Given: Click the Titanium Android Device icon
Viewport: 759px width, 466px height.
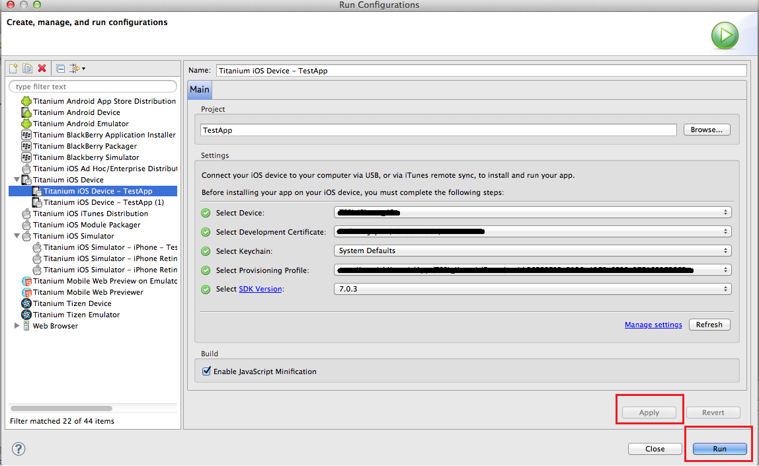Looking at the screenshot, I should [x=26, y=112].
